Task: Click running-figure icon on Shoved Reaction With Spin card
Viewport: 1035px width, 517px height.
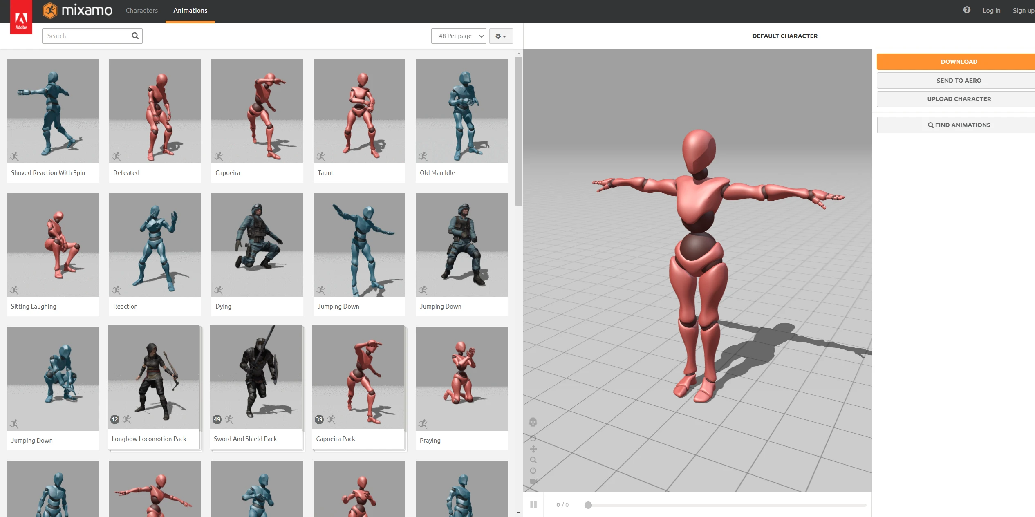Action: pos(14,156)
